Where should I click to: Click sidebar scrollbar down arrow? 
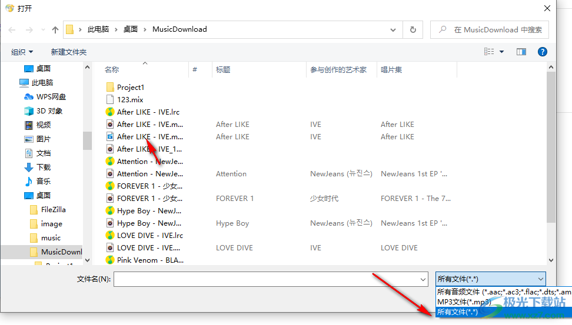click(87, 260)
